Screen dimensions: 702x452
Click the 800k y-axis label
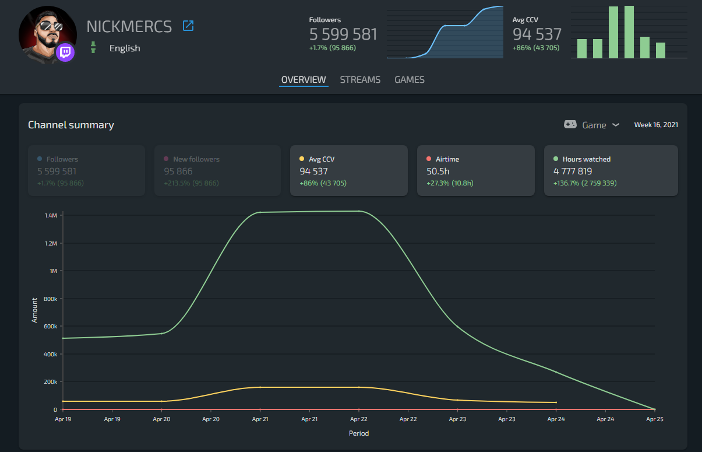pyautogui.click(x=51, y=299)
